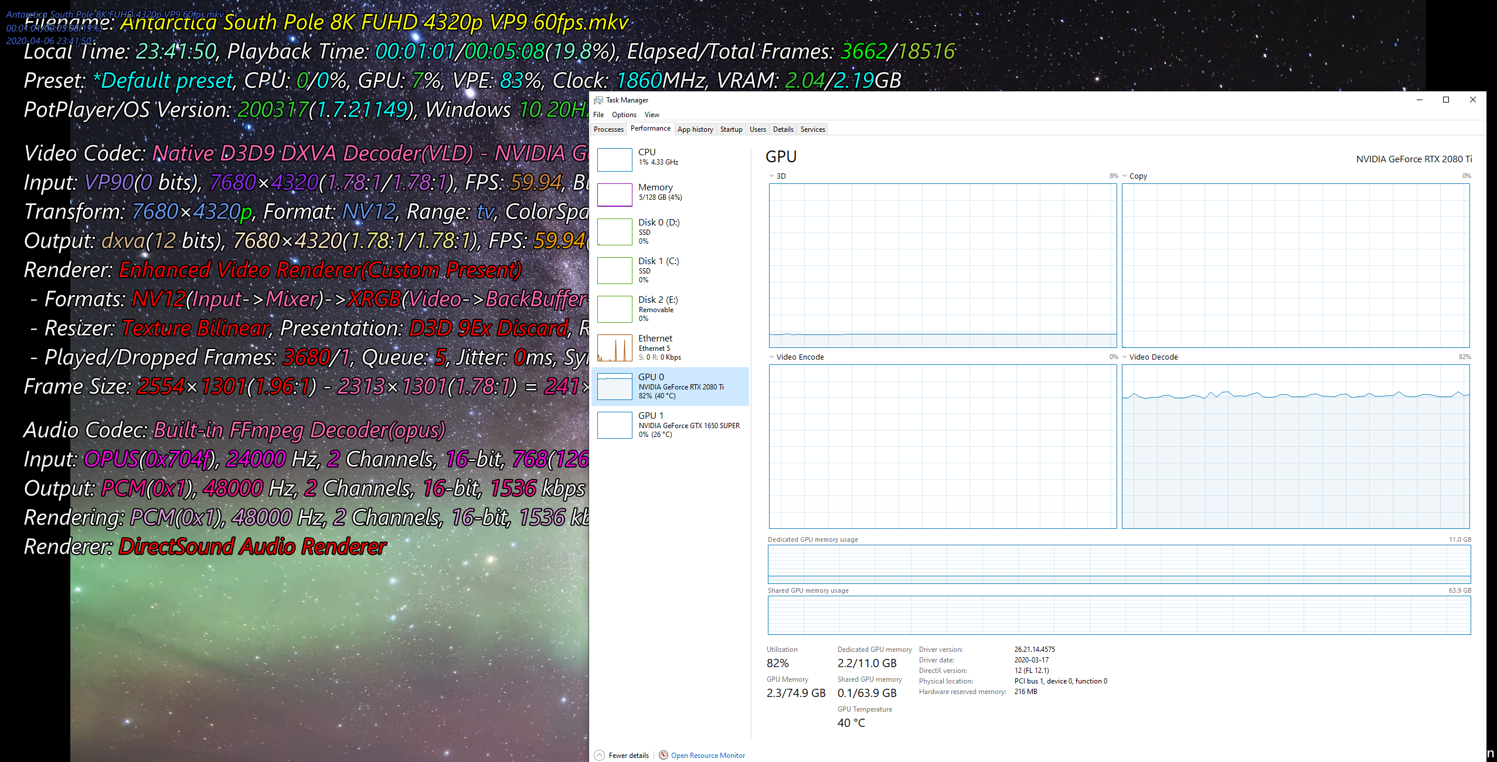Image resolution: width=1497 pixels, height=762 pixels.
Task: Click the Copy engine graph
Action: coord(1295,265)
